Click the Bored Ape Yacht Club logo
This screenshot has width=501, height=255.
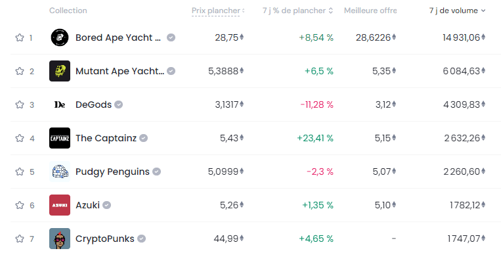tap(60, 37)
